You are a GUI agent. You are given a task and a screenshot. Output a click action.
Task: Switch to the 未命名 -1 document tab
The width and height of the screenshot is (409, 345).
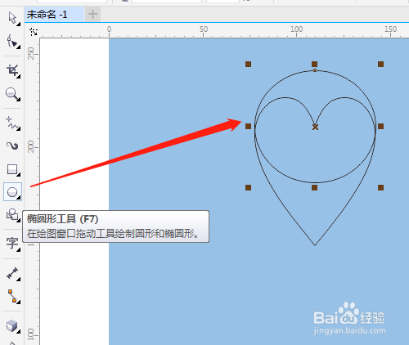pos(54,15)
